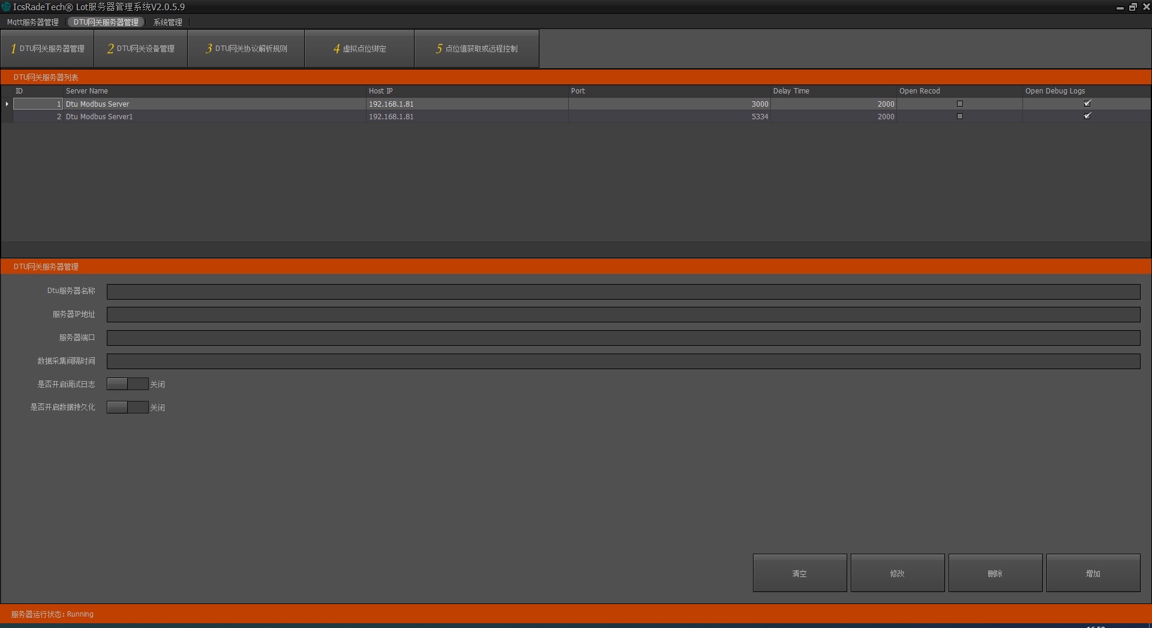Click Delay Time cell of Dtu Modbus Server1
The width and height of the screenshot is (1152, 628).
point(833,117)
